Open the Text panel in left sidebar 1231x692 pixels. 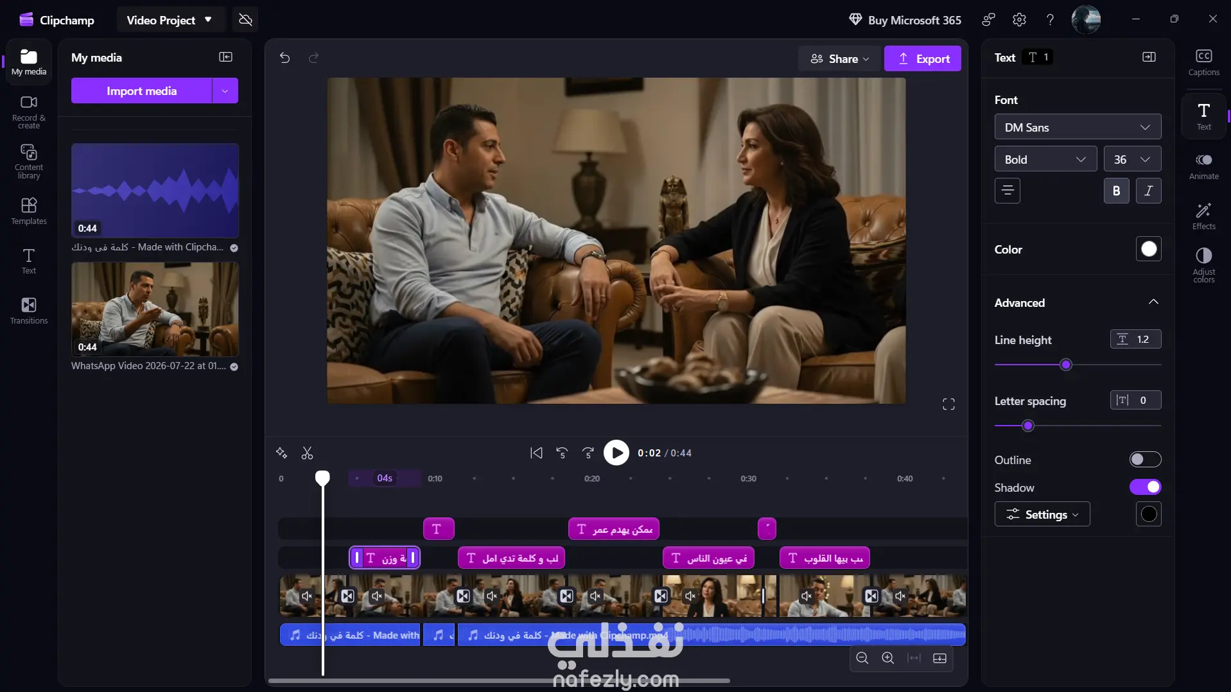[x=29, y=261]
